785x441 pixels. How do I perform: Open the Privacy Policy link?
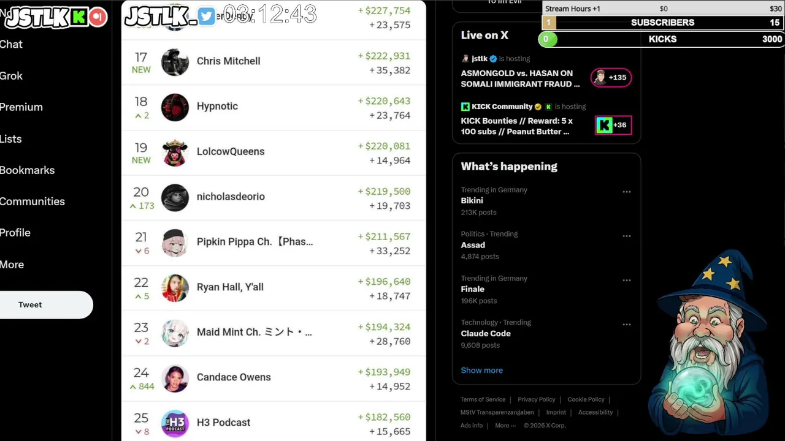[536, 399]
